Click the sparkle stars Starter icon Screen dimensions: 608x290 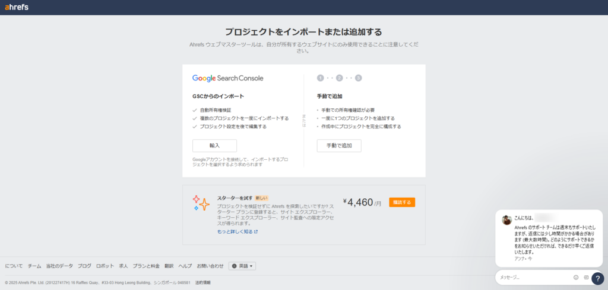(x=201, y=202)
